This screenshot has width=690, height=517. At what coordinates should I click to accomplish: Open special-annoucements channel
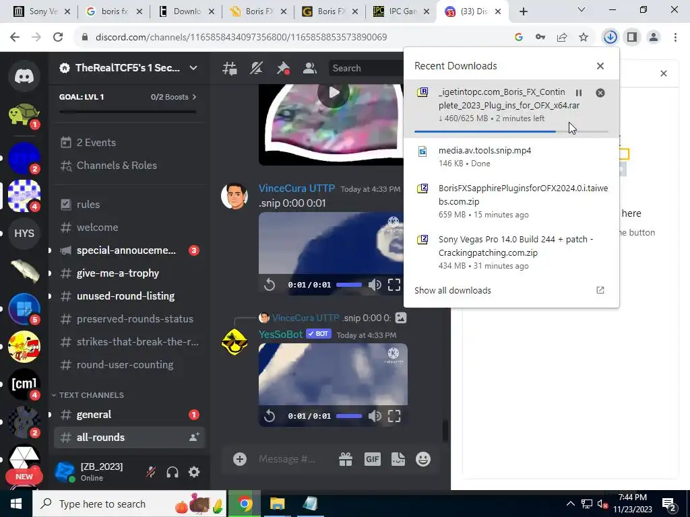(x=129, y=250)
